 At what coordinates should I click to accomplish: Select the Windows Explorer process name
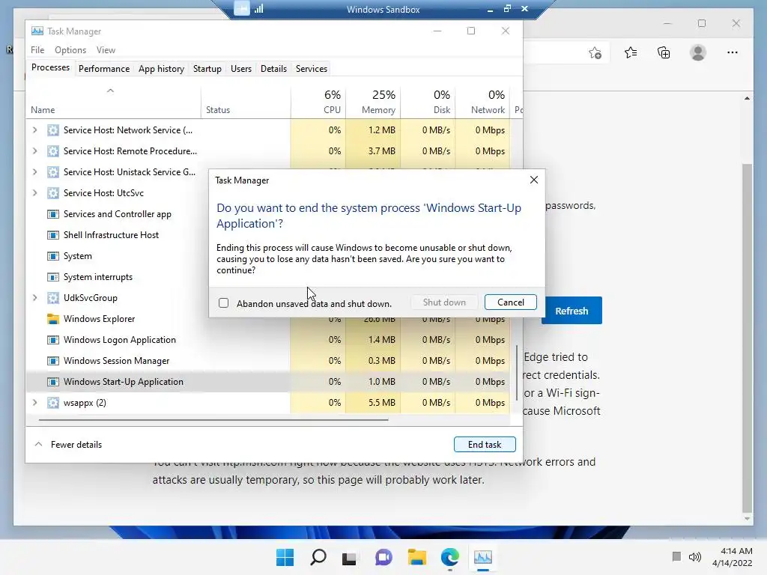pos(100,319)
